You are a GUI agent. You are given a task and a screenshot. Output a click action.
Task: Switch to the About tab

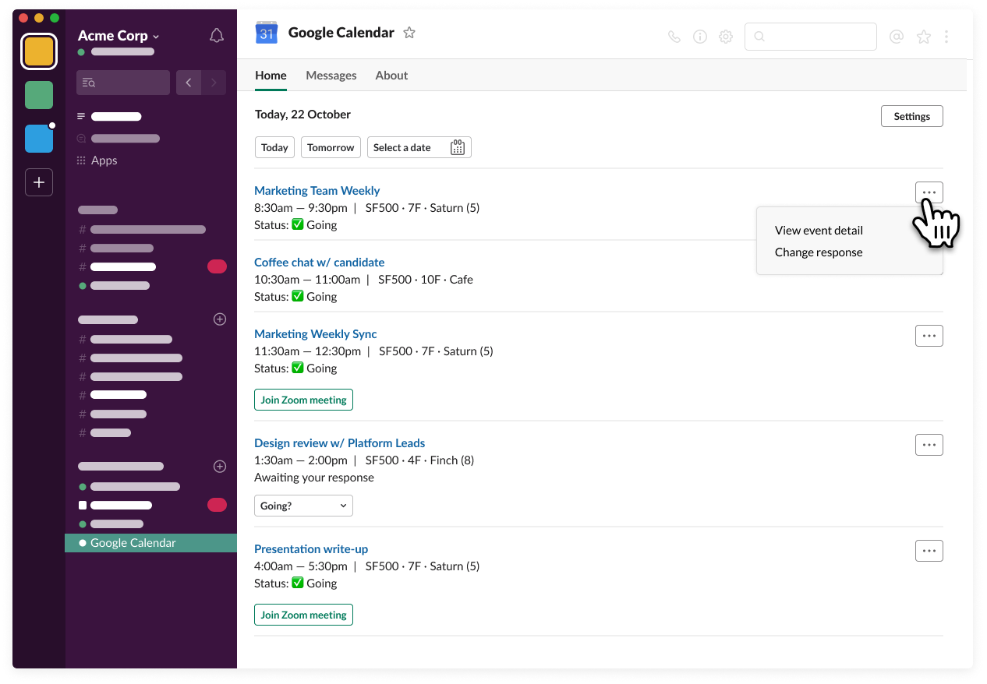[x=391, y=76]
